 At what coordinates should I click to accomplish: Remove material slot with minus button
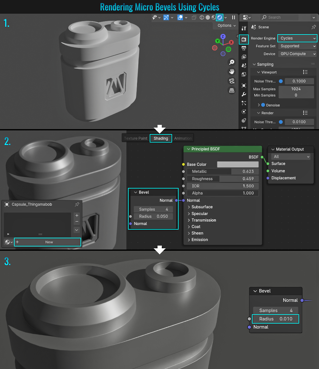pos(77,222)
